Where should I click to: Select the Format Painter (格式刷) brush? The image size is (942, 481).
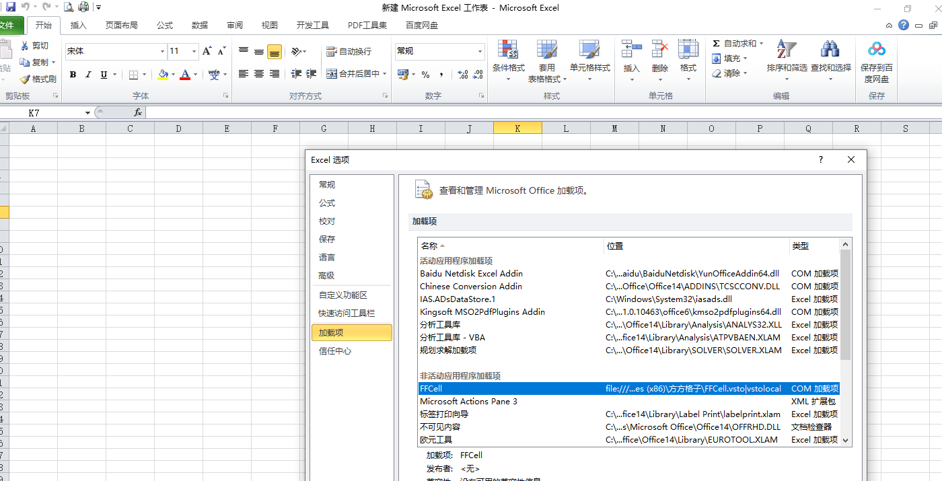(25, 79)
